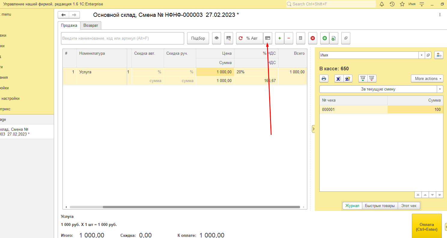
Task: Open the Подбор selection button
Action: click(x=198, y=38)
